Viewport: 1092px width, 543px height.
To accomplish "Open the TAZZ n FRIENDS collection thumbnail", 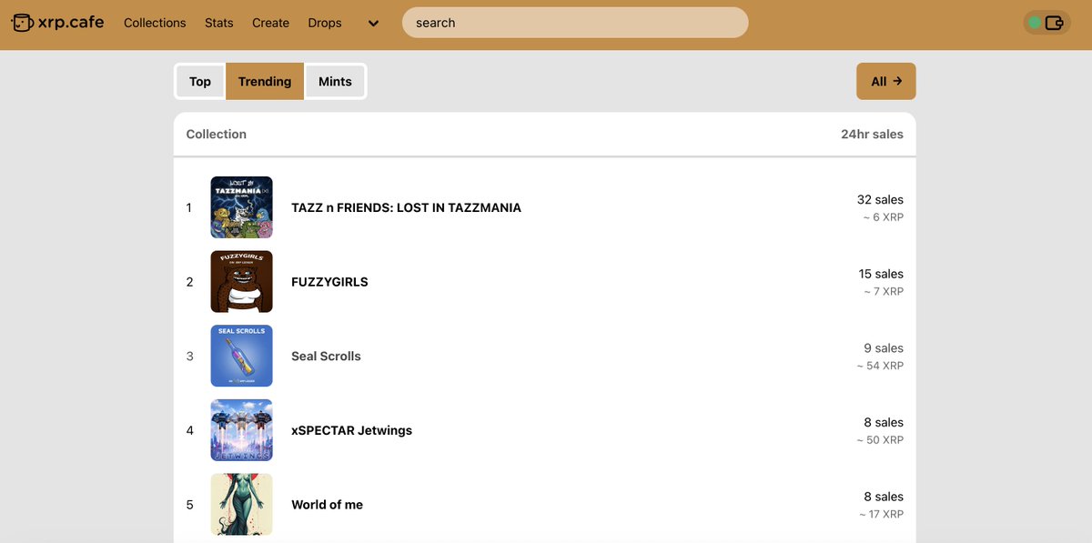I will click(241, 206).
